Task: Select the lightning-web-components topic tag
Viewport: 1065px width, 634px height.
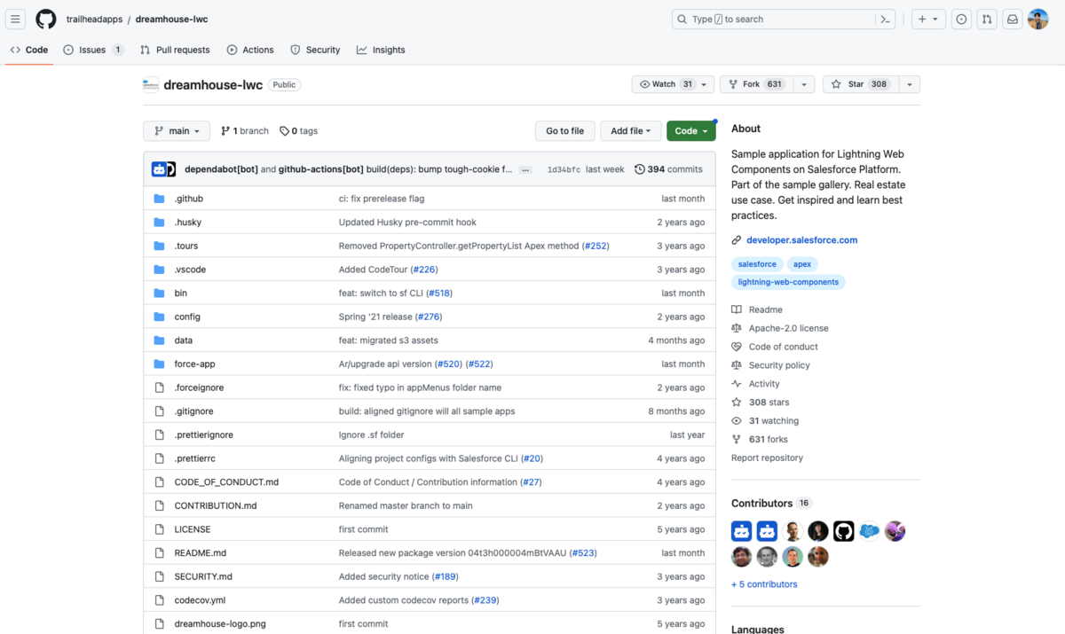Action: click(x=788, y=282)
